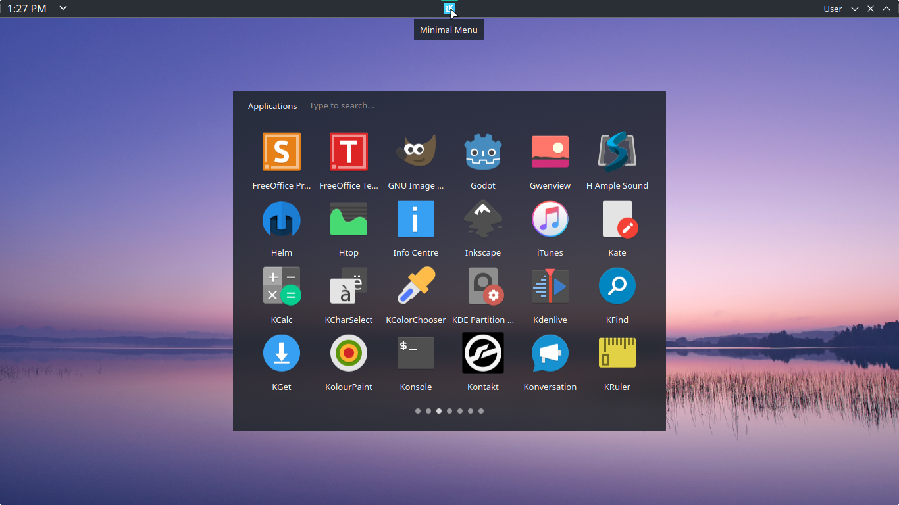This screenshot has width=899, height=505.
Task: Go to the second page dot
Action: coord(428,411)
